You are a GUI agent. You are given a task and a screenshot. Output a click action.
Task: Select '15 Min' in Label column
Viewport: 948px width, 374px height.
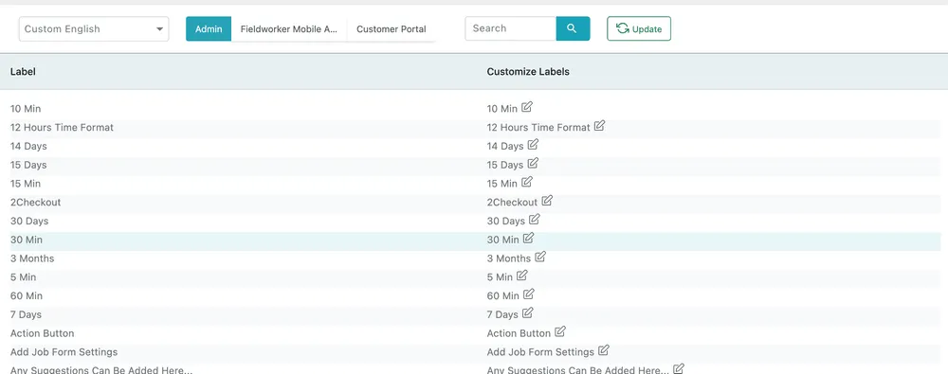26,184
